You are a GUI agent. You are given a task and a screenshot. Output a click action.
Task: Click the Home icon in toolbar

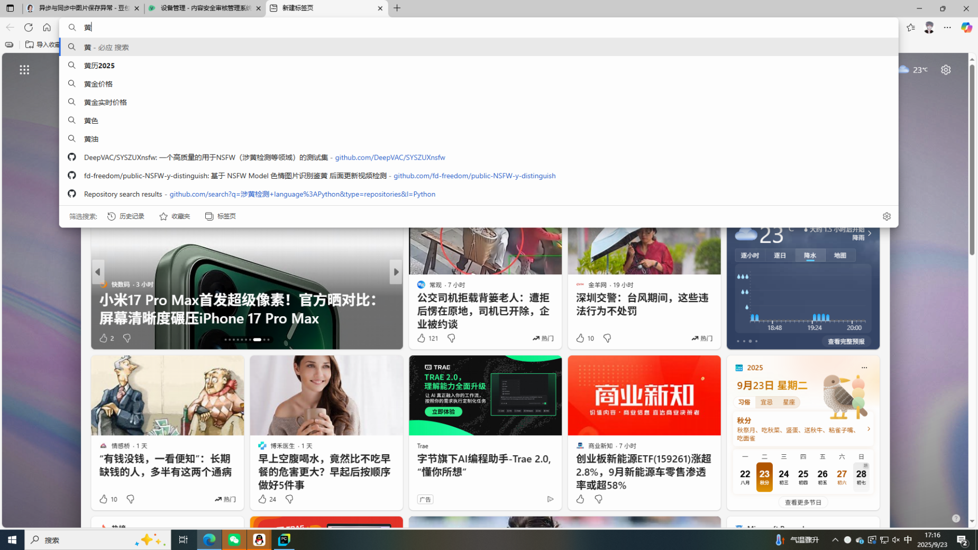[x=47, y=27]
